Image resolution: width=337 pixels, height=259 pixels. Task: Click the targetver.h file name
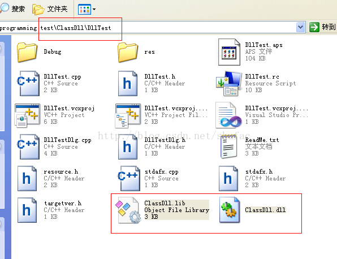coord(63,204)
